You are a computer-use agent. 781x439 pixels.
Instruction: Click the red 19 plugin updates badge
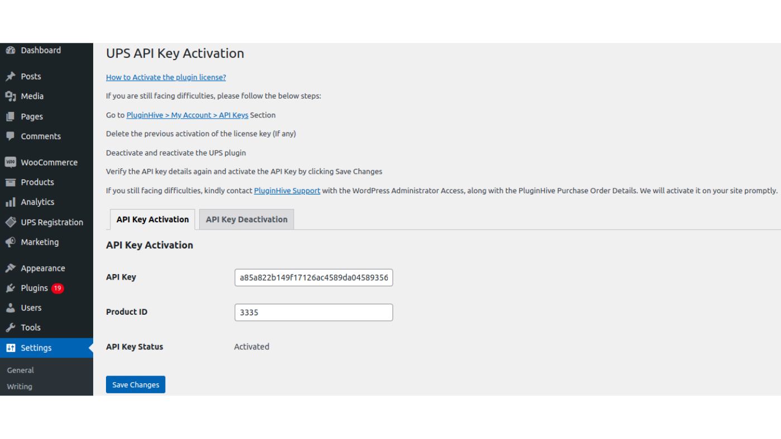(x=57, y=288)
